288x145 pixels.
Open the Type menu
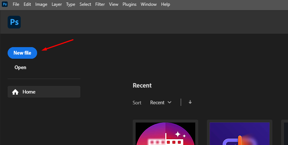coord(71,4)
